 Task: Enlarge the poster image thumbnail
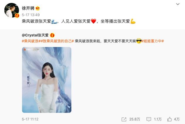[x=47, y=80]
